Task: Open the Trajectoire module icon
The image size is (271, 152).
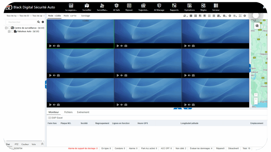Action: coord(143,7)
